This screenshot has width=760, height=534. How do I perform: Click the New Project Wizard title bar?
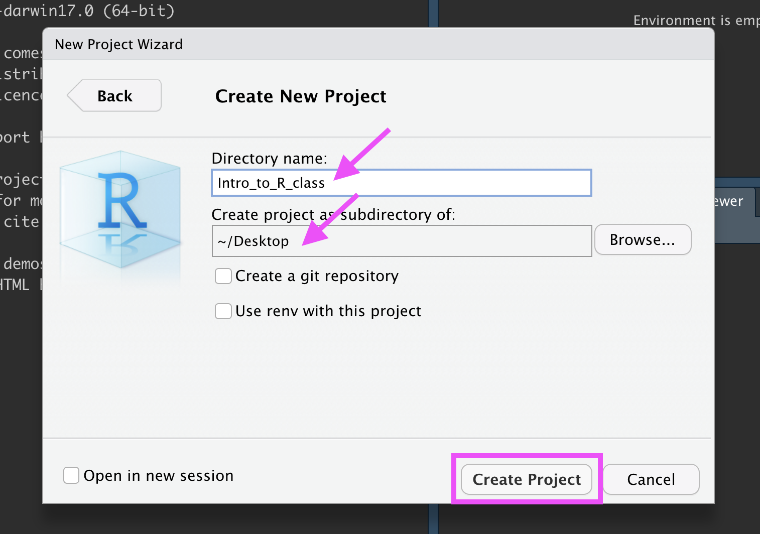(118, 44)
